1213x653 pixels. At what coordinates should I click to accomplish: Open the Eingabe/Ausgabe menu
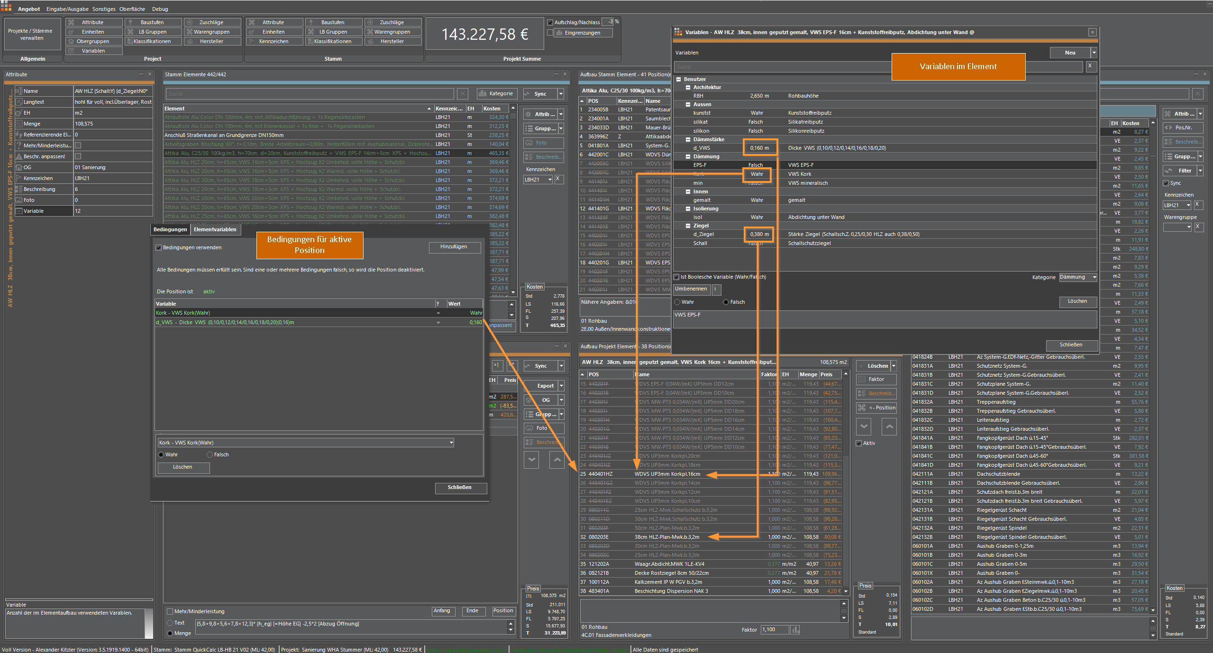67,9
